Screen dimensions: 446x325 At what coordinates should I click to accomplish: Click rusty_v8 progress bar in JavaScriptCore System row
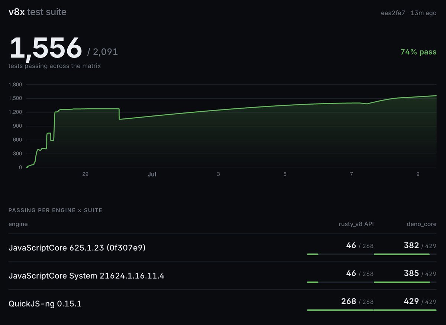click(340, 282)
